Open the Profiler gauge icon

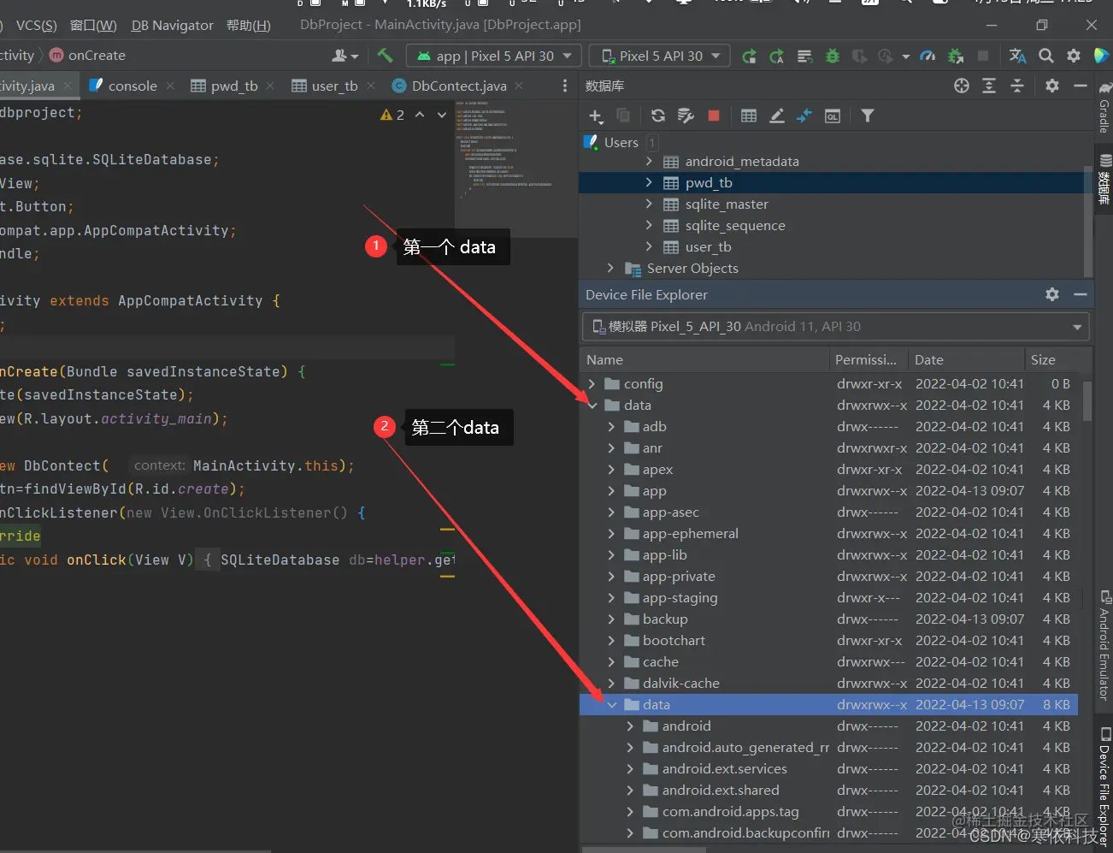[927, 56]
